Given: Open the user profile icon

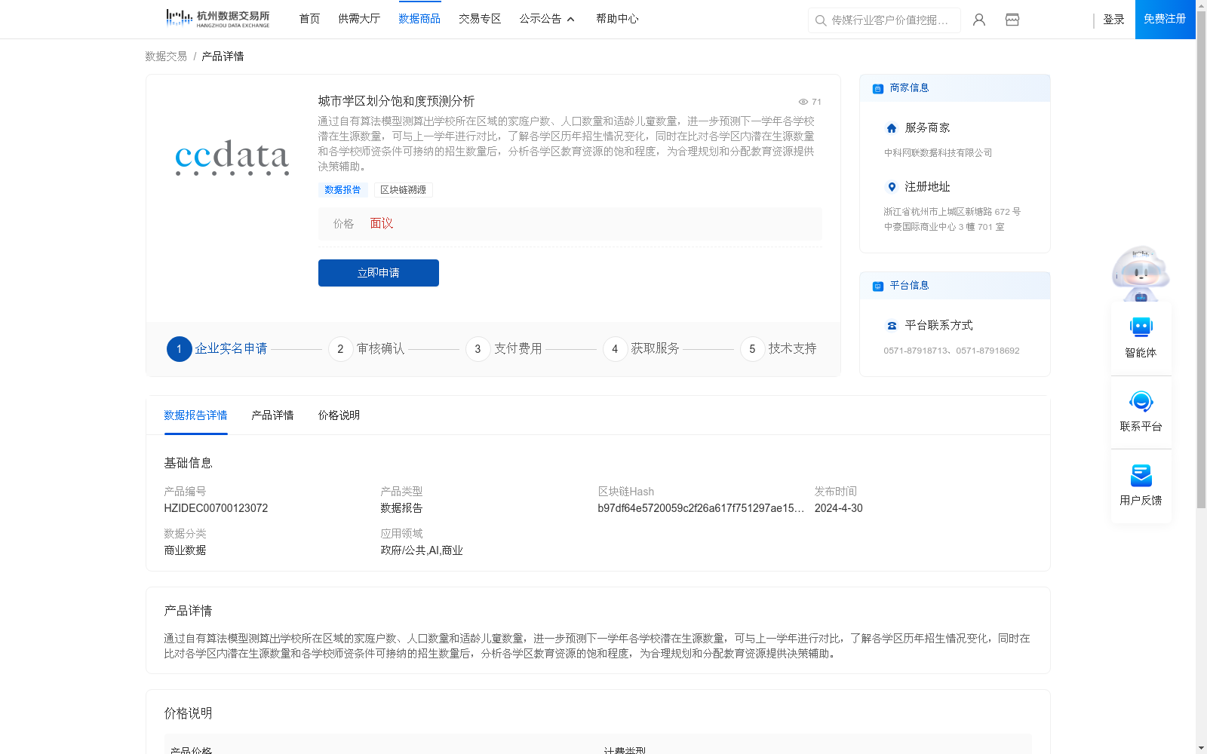Looking at the screenshot, I should point(979,20).
